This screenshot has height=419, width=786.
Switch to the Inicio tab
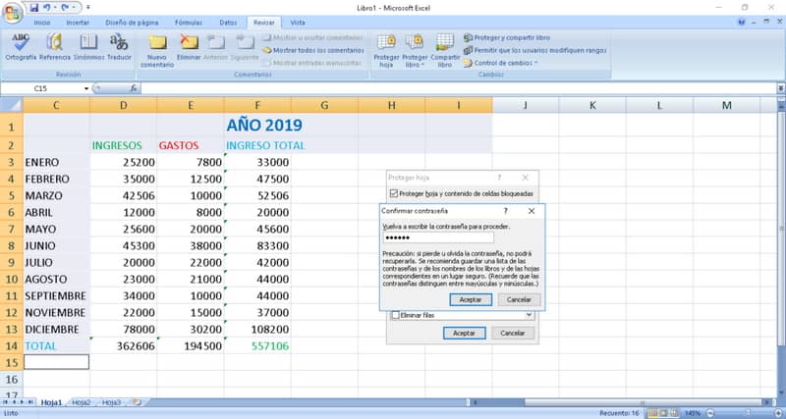[42, 23]
